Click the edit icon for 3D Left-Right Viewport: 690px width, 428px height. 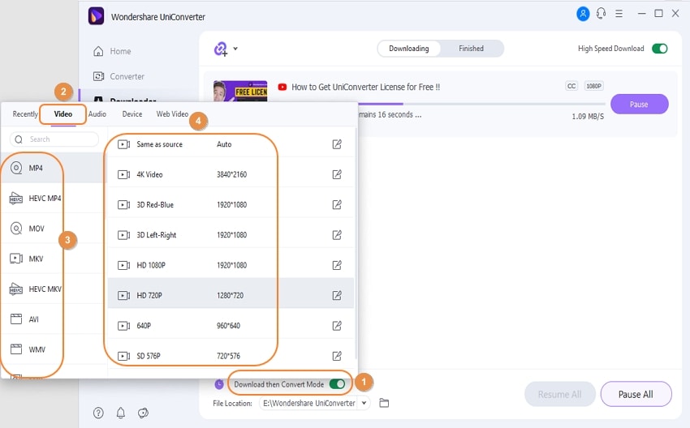337,234
